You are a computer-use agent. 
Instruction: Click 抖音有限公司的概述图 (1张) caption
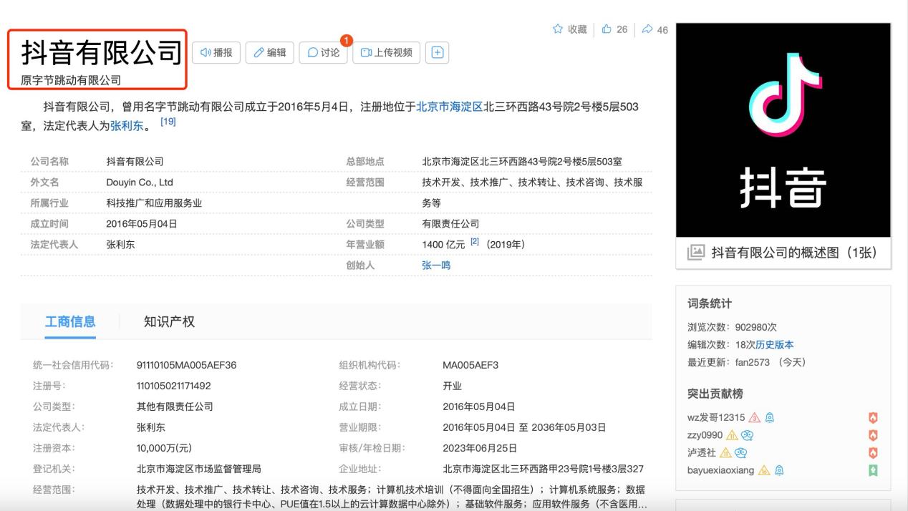pyautogui.click(x=795, y=253)
